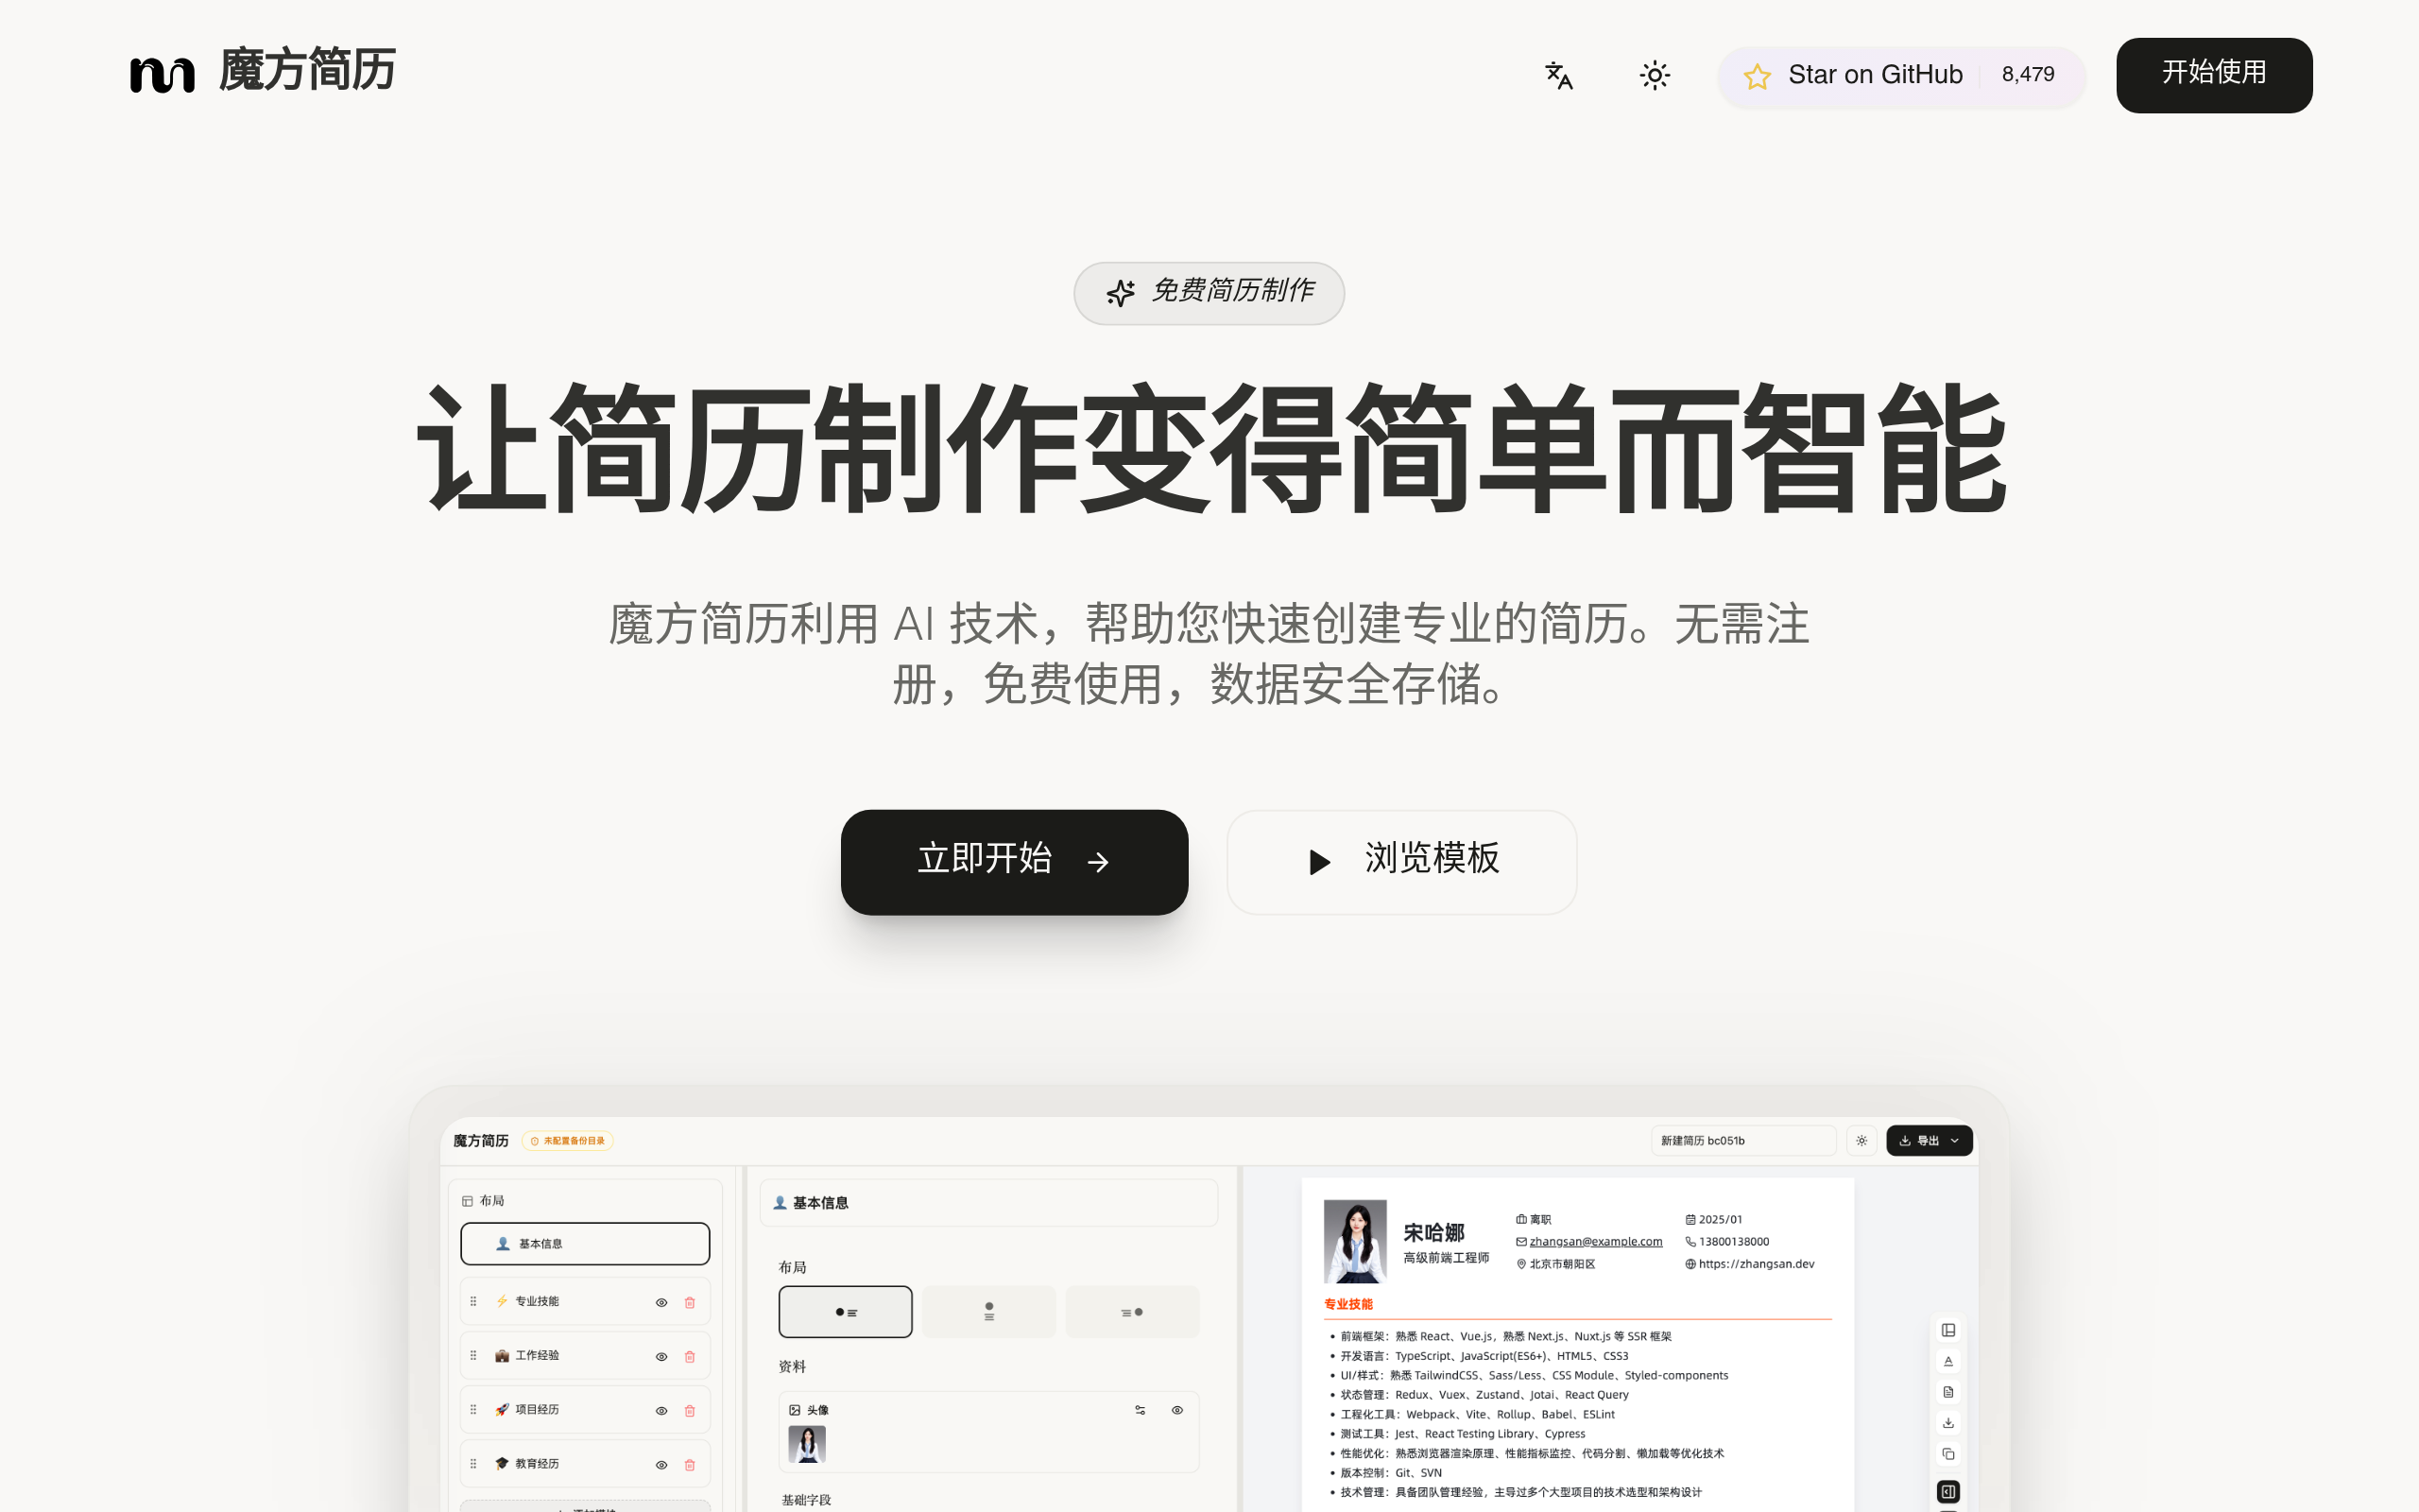Click the drag handle for 教育经历
The height and width of the screenshot is (1512, 2419).
point(472,1463)
